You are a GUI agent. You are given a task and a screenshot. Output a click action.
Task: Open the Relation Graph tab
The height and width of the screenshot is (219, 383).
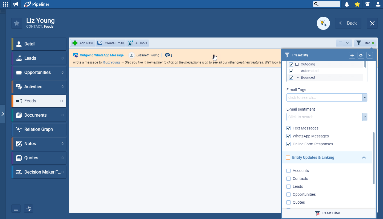click(x=39, y=129)
